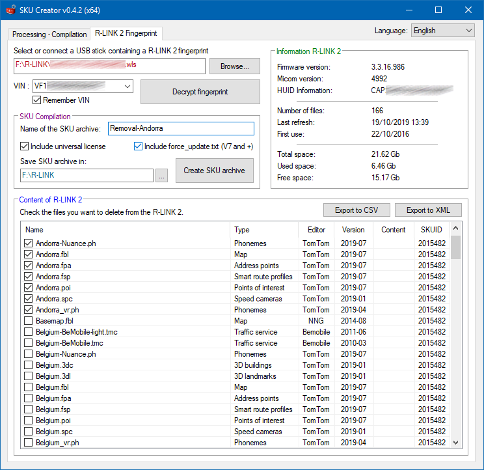
Task: Click the SKU archive name field
Action: click(x=181, y=128)
